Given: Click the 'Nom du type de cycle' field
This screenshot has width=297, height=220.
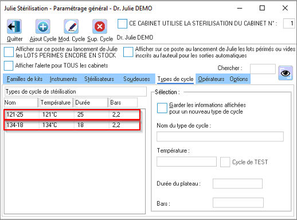Looking at the screenshot, I should pos(220,137).
